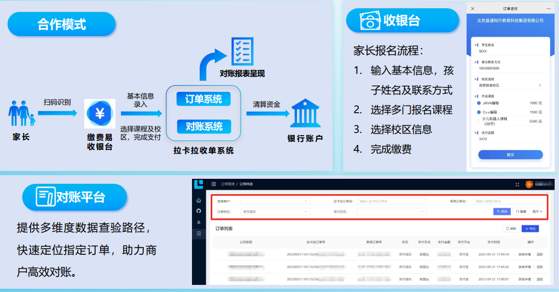Click the 对账报表呈现 checklist icon
Viewport: 559px width, 292px height.
coord(242,51)
